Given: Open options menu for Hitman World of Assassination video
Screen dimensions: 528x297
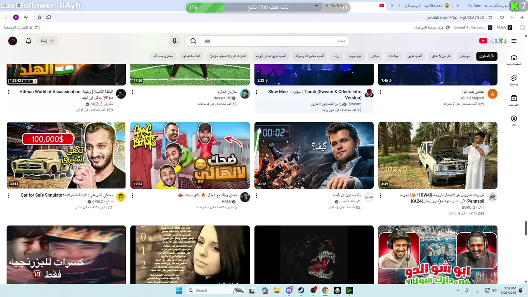Looking at the screenshot, I should [9, 92].
